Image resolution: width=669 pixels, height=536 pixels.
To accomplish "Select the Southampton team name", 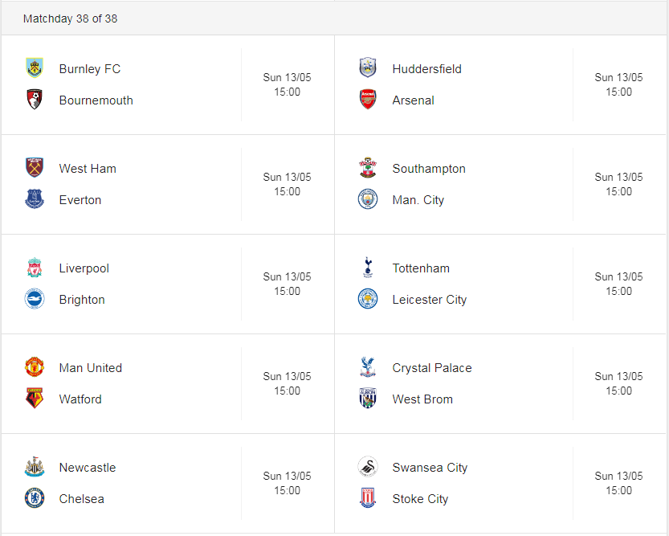I will click(x=429, y=169).
